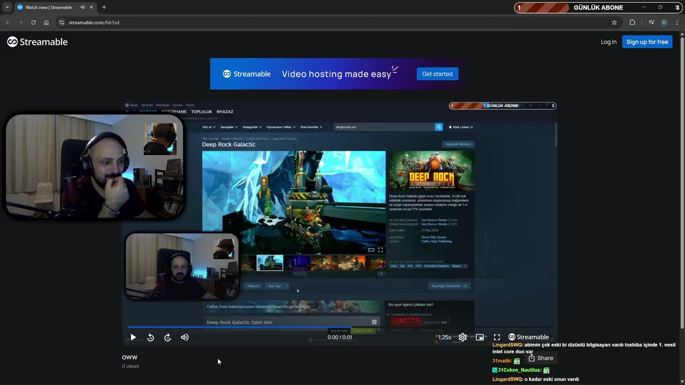This screenshot has height=385, width=685.
Task: Click the 0 views count
Action: pyautogui.click(x=130, y=366)
